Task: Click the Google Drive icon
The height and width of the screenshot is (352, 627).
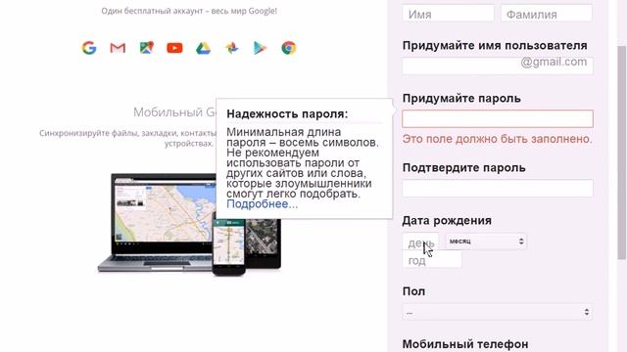Action: coord(203,48)
